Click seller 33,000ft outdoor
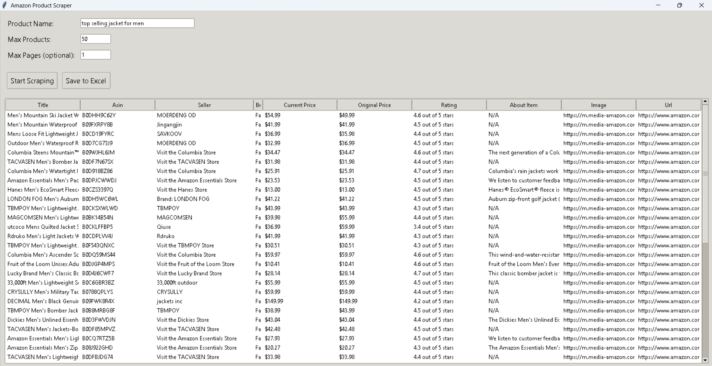712x366 pixels. pyautogui.click(x=177, y=283)
